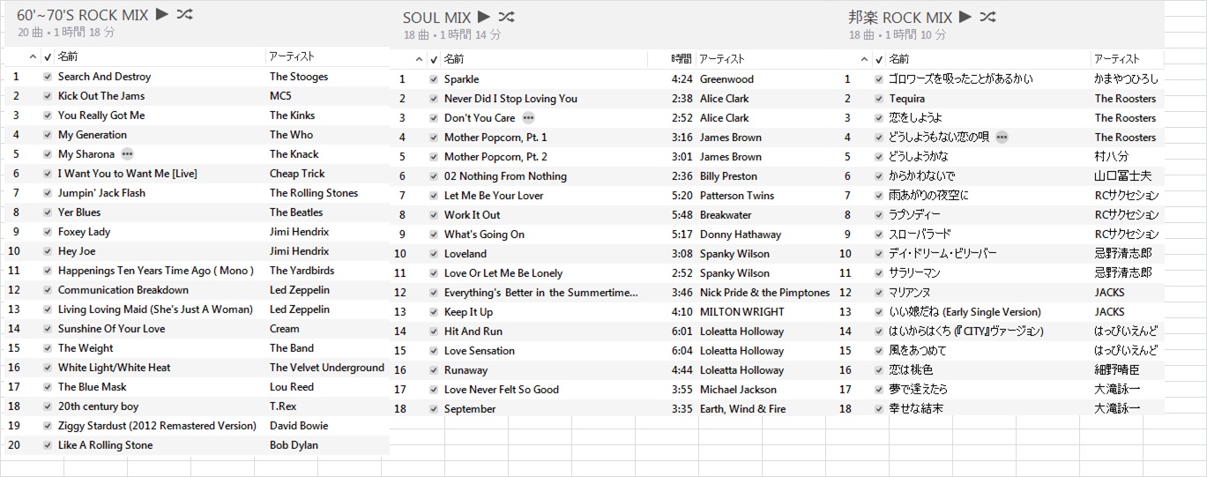Select Let Me Be Your Lover

[x=494, y=196]
